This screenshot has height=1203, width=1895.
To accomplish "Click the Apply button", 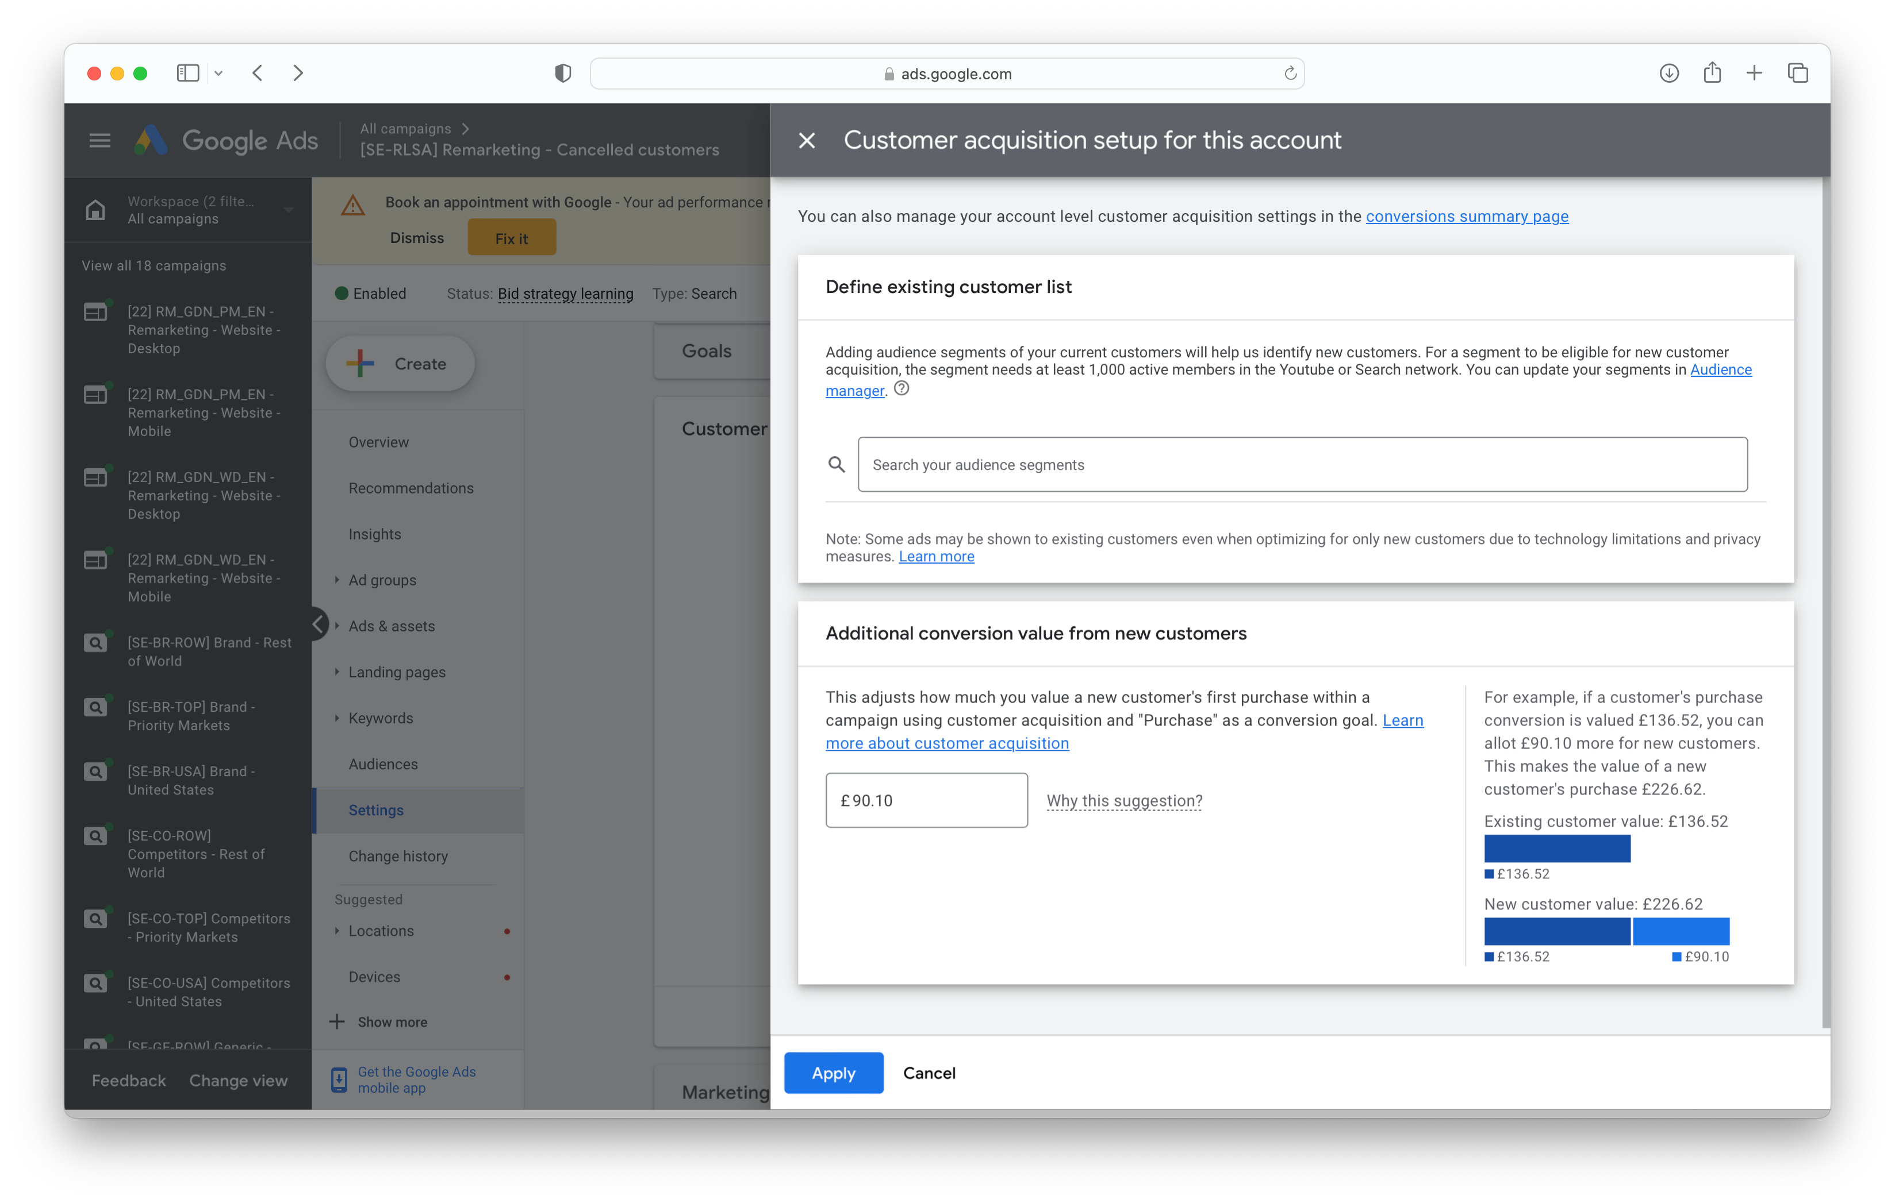I will 834,1073.
